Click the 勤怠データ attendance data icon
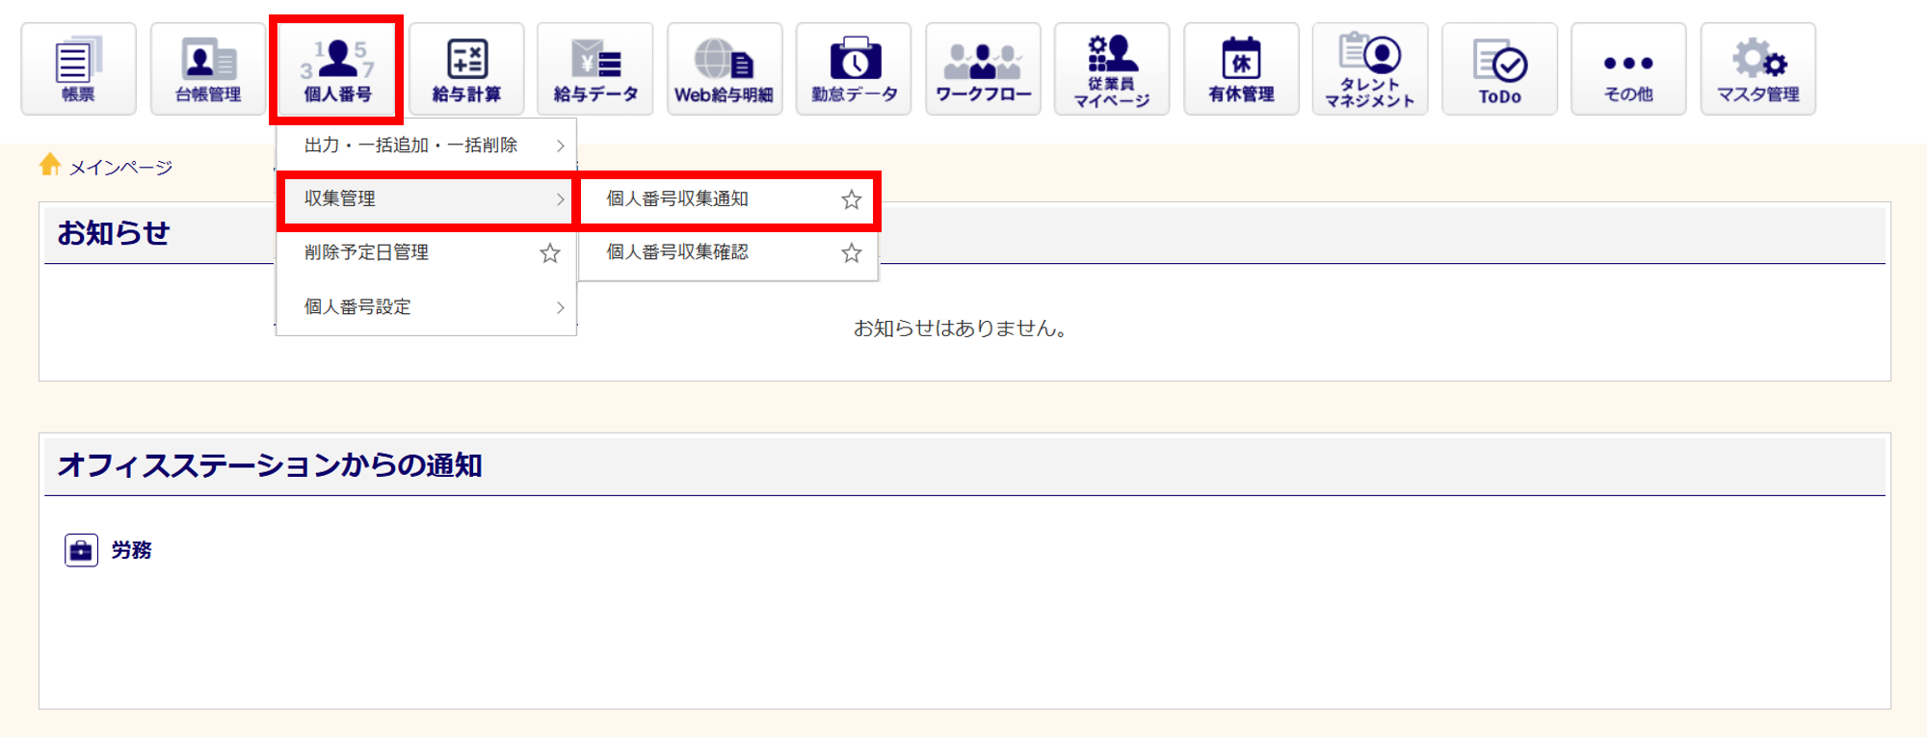This screenshot has width=1927, height=737. 854,68
